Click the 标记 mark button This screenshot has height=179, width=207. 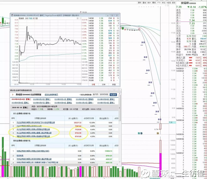(x=164, y=3)
